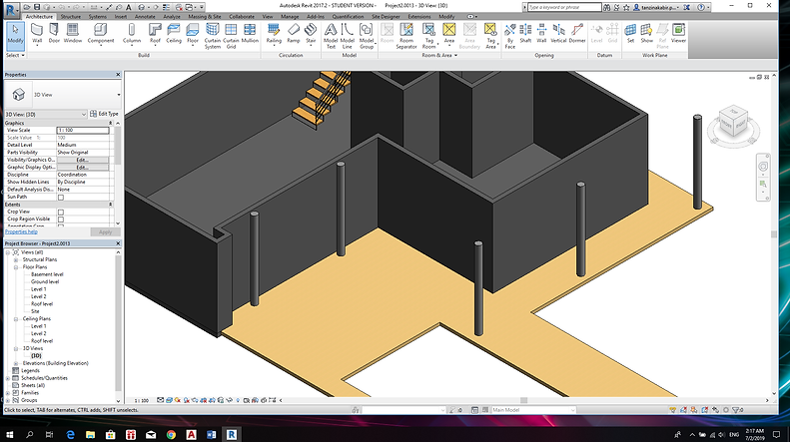Image resolution: width=790 pixels, height=442 pixels.
Task: Collapse the Floor Plans tree node
Action: click(16, 267)
